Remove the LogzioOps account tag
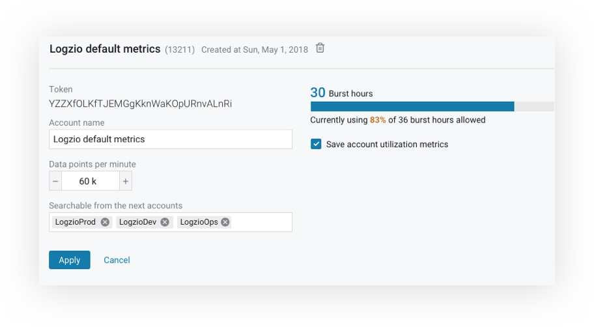The image size is (594, 327). click(225, 222)
